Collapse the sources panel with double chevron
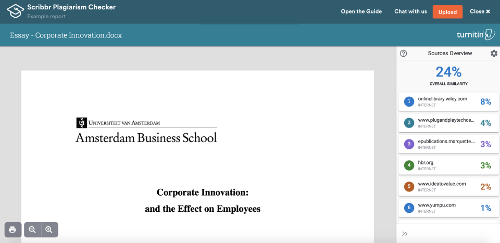500x243 pixels. point(405,234)
